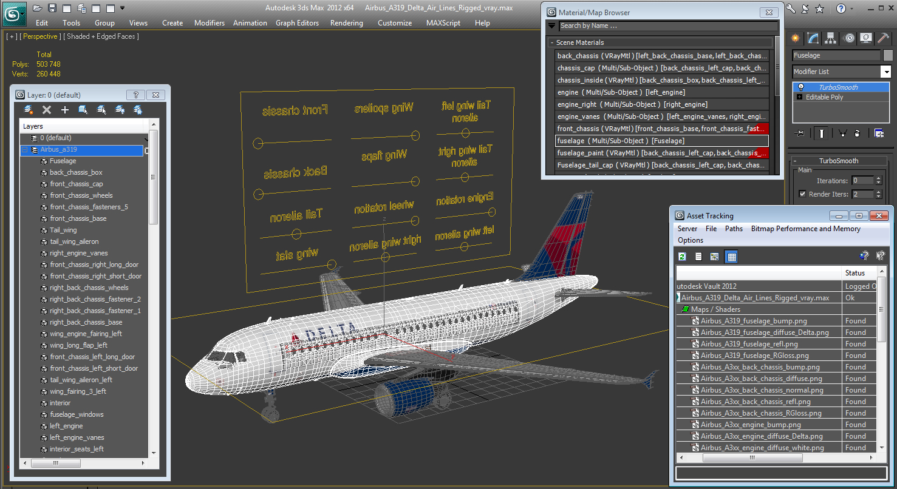Click the Pin Stack icon below modifier stack

(x=800, y=133)
